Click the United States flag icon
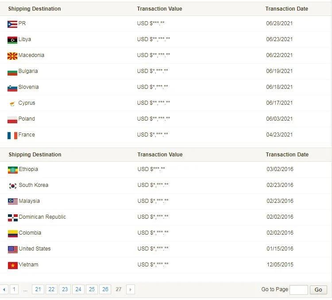This screenshot has height=300, width=332. coord(13,250)
